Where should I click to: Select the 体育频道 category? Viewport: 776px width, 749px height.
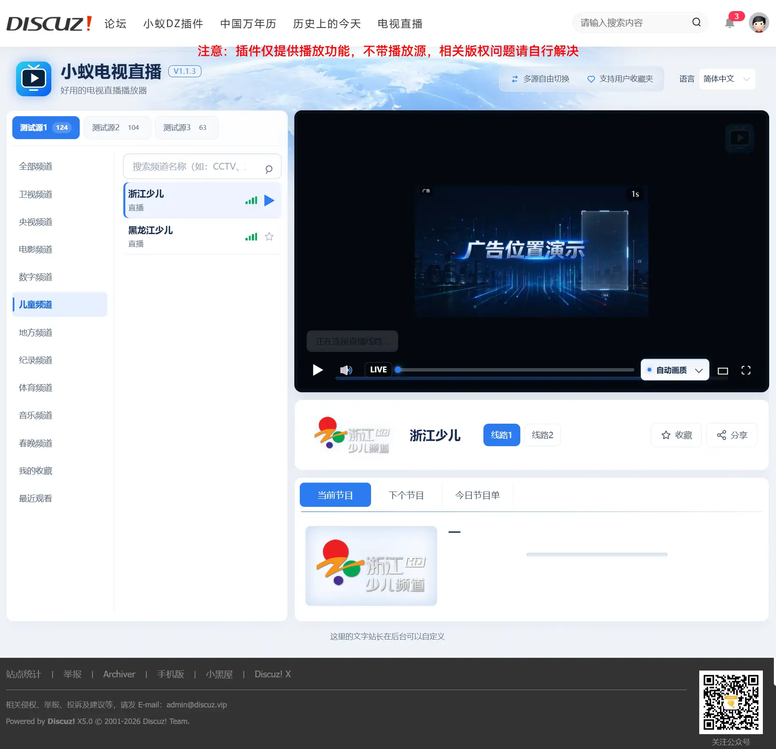(x=60, y=388)
